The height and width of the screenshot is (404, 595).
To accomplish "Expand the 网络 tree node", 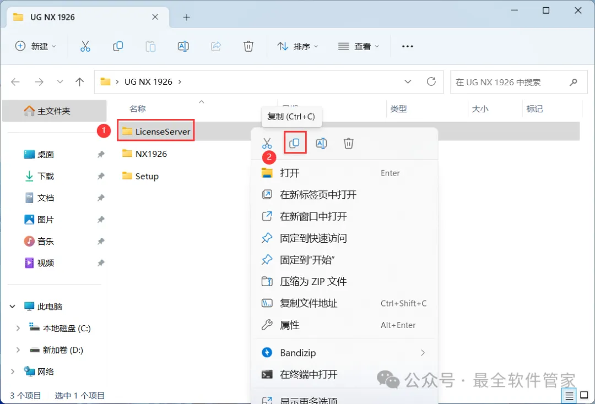I will pos(12,372).
